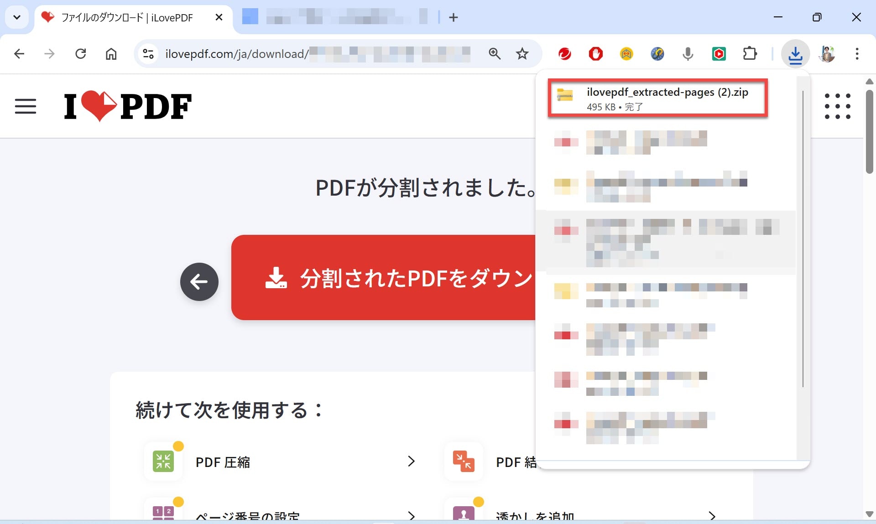The image size is (876, 524).
Task: Open iLovePDF hamburger menu
Action: coord(26,106)
